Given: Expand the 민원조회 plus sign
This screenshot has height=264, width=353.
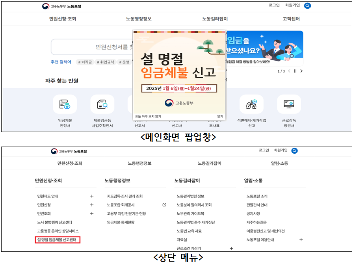Looking at the screenshot, I should [x=92, y=214].
